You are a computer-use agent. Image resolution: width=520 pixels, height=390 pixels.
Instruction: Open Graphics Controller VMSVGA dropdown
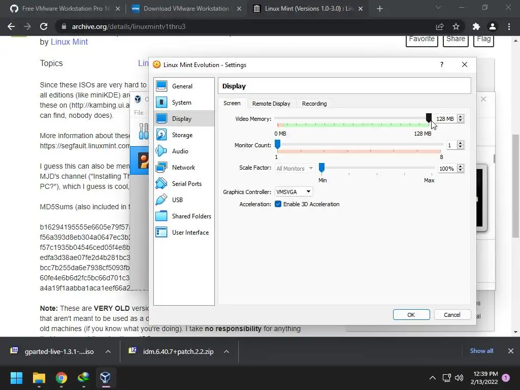[294, 191]
